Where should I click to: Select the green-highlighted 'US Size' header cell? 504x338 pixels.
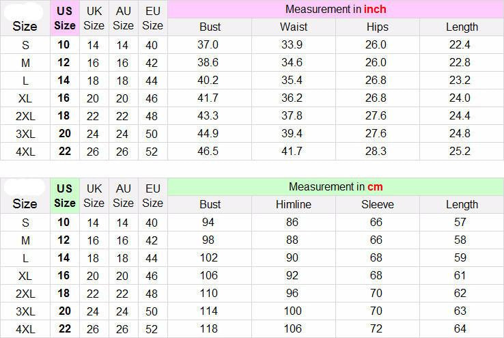65,195
